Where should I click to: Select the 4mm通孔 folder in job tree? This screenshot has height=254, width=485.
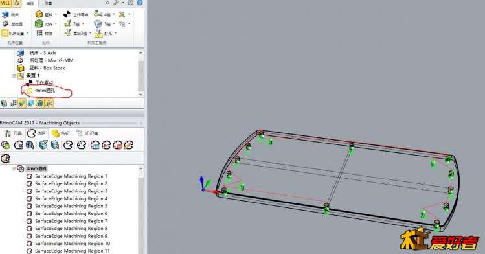pos(45,91)
